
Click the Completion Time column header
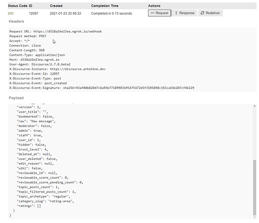(105, 6)
